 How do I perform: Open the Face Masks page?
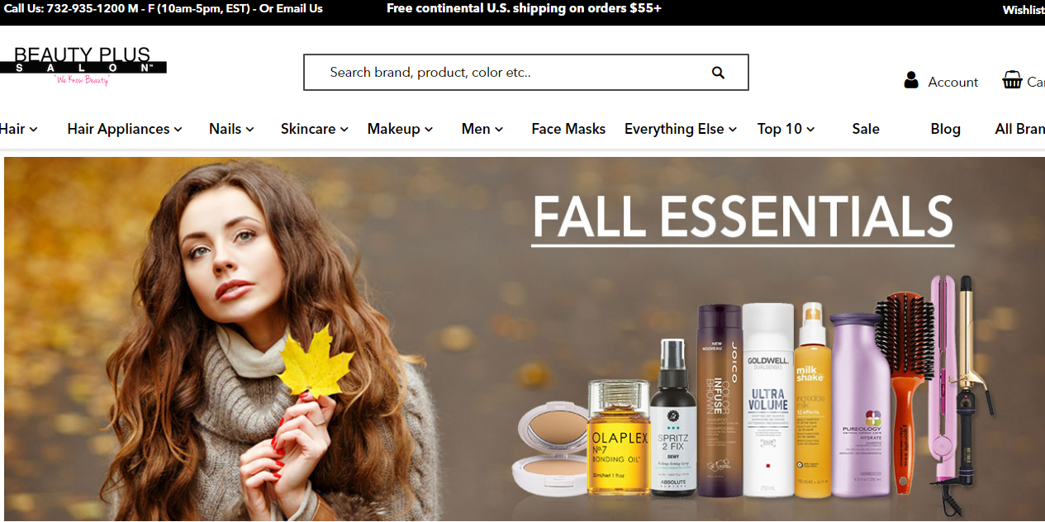tap(568, 129)
